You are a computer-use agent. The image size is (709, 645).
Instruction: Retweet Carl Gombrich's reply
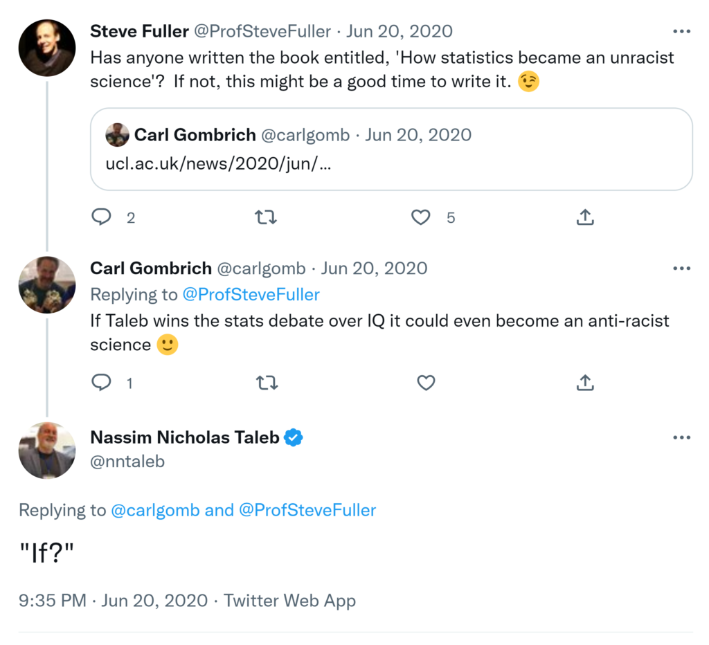click(x=266, y=382)
